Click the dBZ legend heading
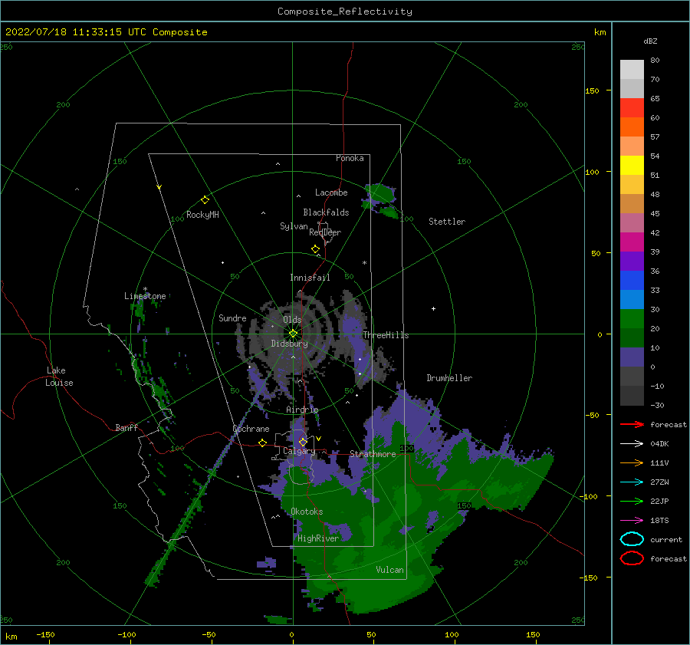This screenshot has height=645, width=690. point(650,41)
